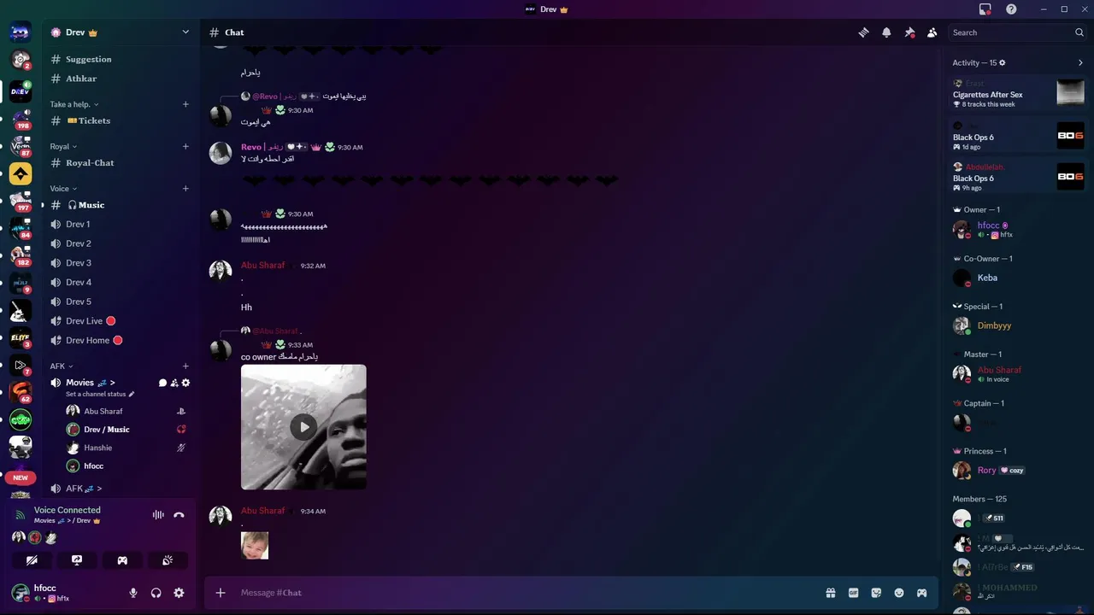Click Abu Sharaf username at 9:32 AM message
This screenshot has height=615, width=1094.
[262, 266]
